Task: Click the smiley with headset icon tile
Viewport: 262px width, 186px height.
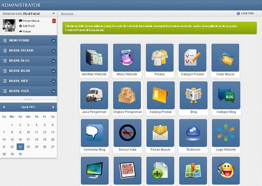Action: (x=226, y=170)
